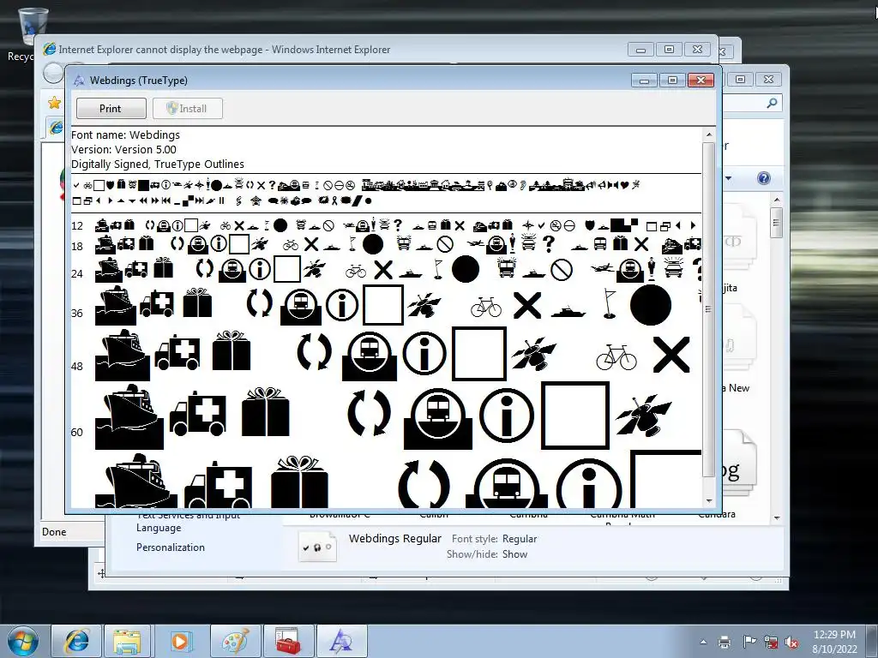Click the toolbox icon on taskbar
The height and width of the screenshot is (658, 878).
click(x=288, y=641)
